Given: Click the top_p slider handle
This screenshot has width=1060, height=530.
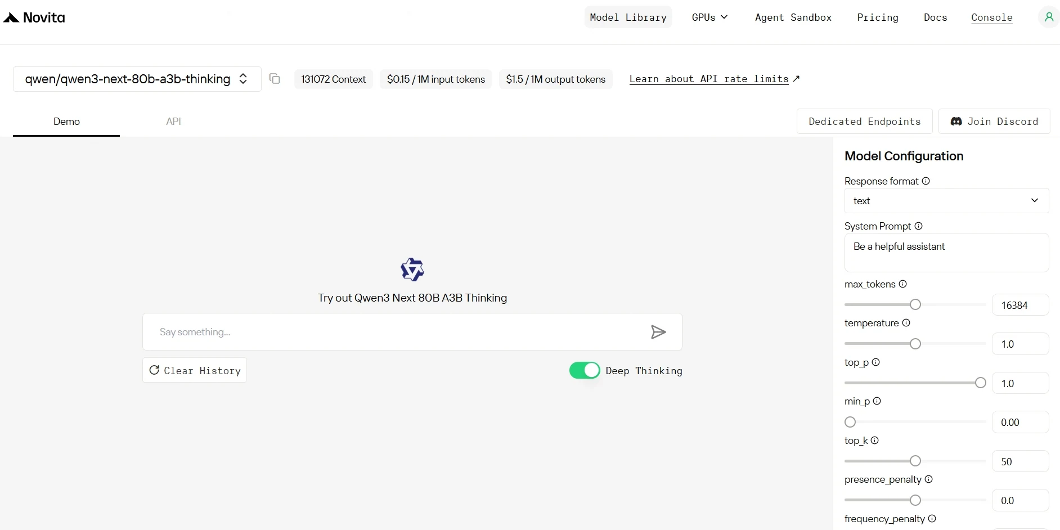Looking at the screenshot, I should (x=981, y=383).
